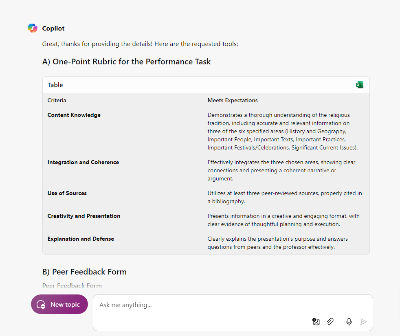This screenshot has height=336, width=400.
Task: Select the 'Copilot' name text
Action: [x=53, y=29]
